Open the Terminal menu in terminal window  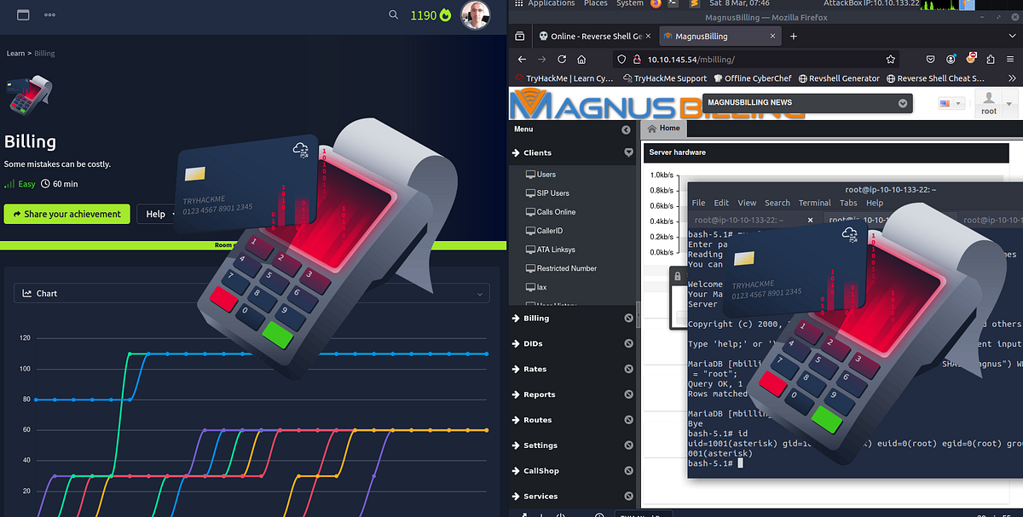pos(814,203)
